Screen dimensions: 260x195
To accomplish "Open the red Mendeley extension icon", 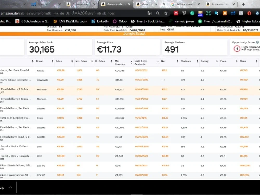I will tap(176, 13).
